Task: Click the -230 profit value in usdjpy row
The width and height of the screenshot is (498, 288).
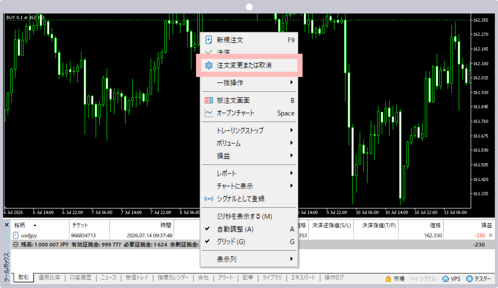Action: click(479, 235)
